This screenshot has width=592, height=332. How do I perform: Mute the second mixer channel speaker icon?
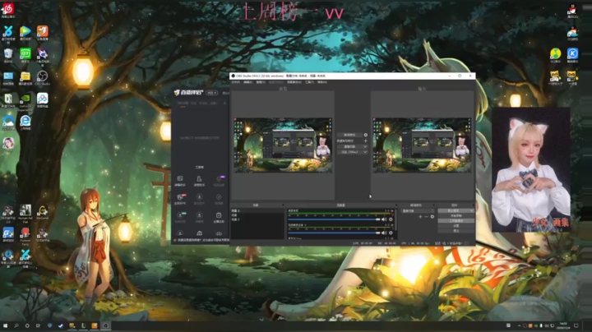click(384, 233)
